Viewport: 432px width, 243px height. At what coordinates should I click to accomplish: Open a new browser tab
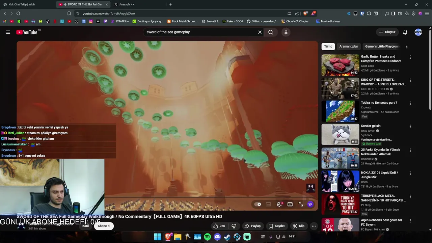170,4
